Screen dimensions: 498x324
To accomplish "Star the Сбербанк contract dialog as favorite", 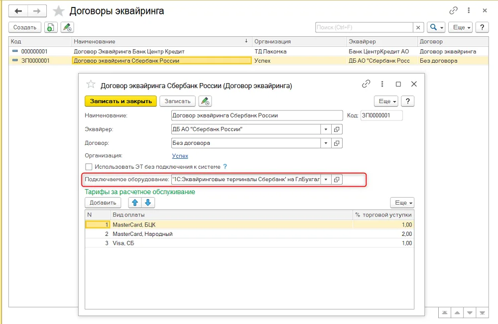I will coord(91,85).
